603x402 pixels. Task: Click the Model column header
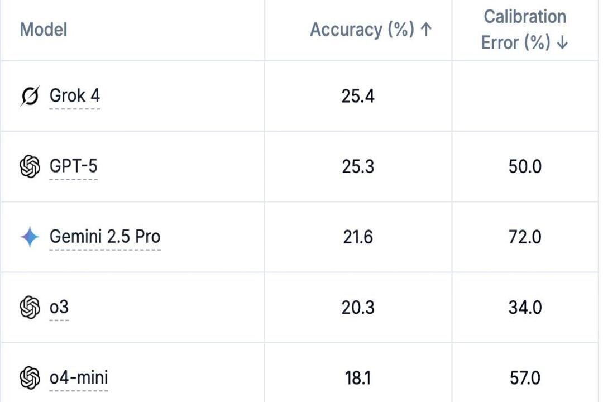(44, 30)
